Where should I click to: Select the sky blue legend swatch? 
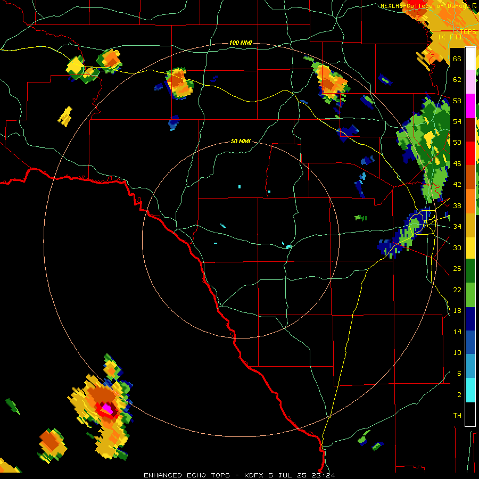[470, 366]
